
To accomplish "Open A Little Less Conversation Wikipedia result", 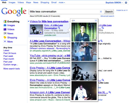I will pos(50,41).
